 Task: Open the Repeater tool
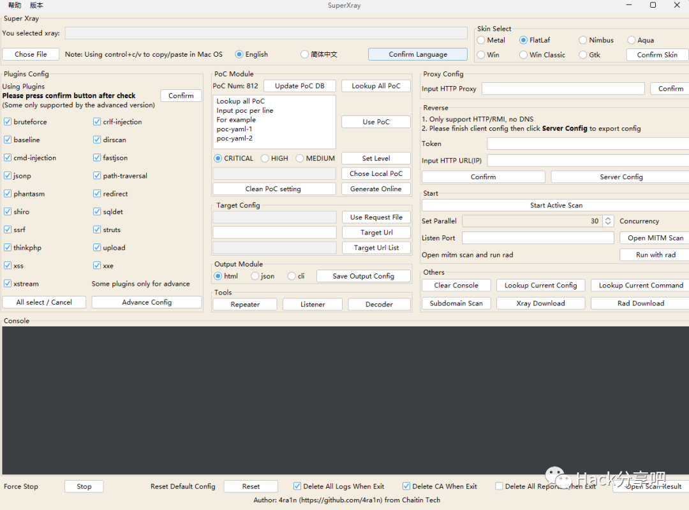point(245,304)
